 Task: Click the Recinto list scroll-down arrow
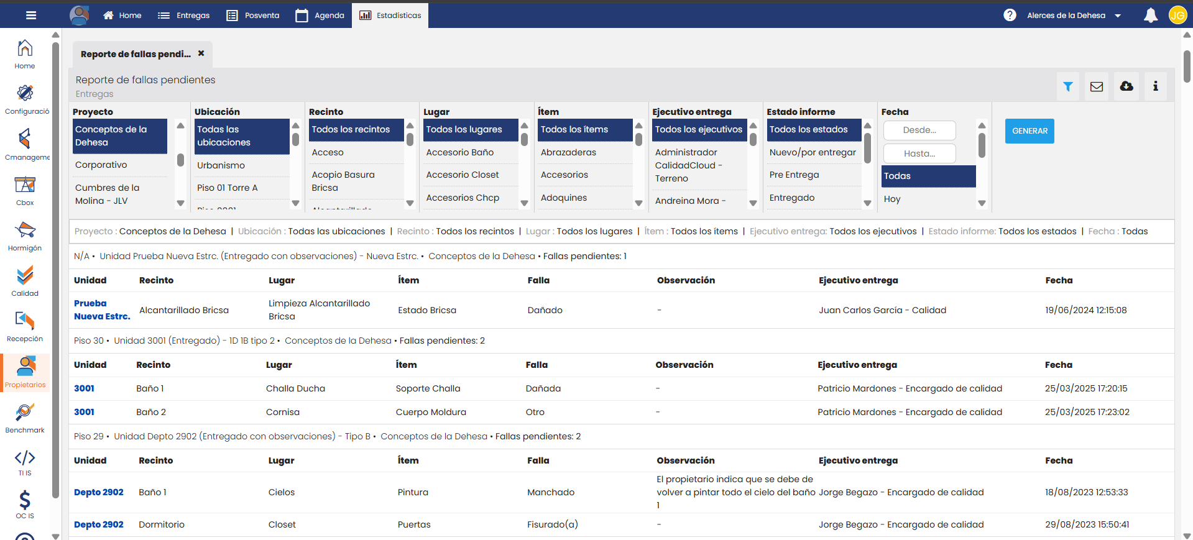coord(410,203)
